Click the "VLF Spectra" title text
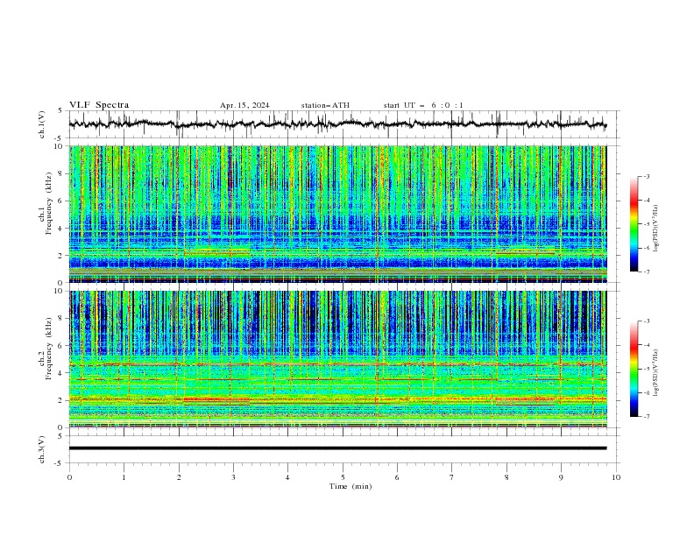Image resolution: width=694 pixels, height=536 pixels. coord(99,105)
